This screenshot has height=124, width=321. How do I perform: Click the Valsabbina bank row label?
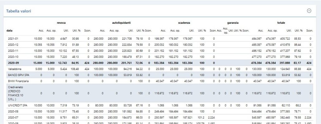coord(15,69)
